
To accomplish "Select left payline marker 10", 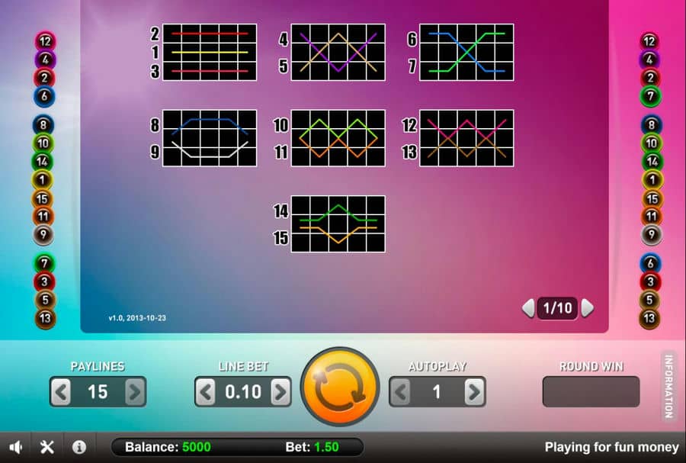I will click(x=43, y=143).
